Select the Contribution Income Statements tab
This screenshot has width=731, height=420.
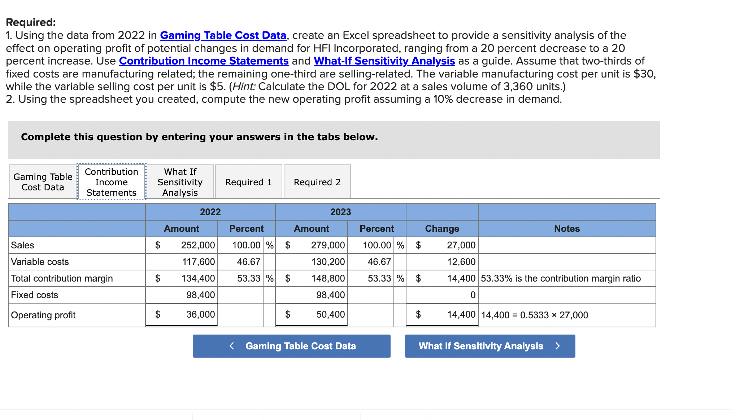pos(111,182)
